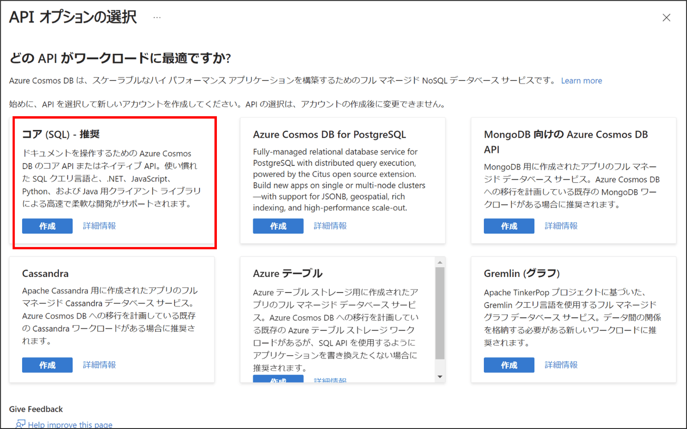Create an Azure Cosmos DB for PostgreSQL account

pos(278,226)
